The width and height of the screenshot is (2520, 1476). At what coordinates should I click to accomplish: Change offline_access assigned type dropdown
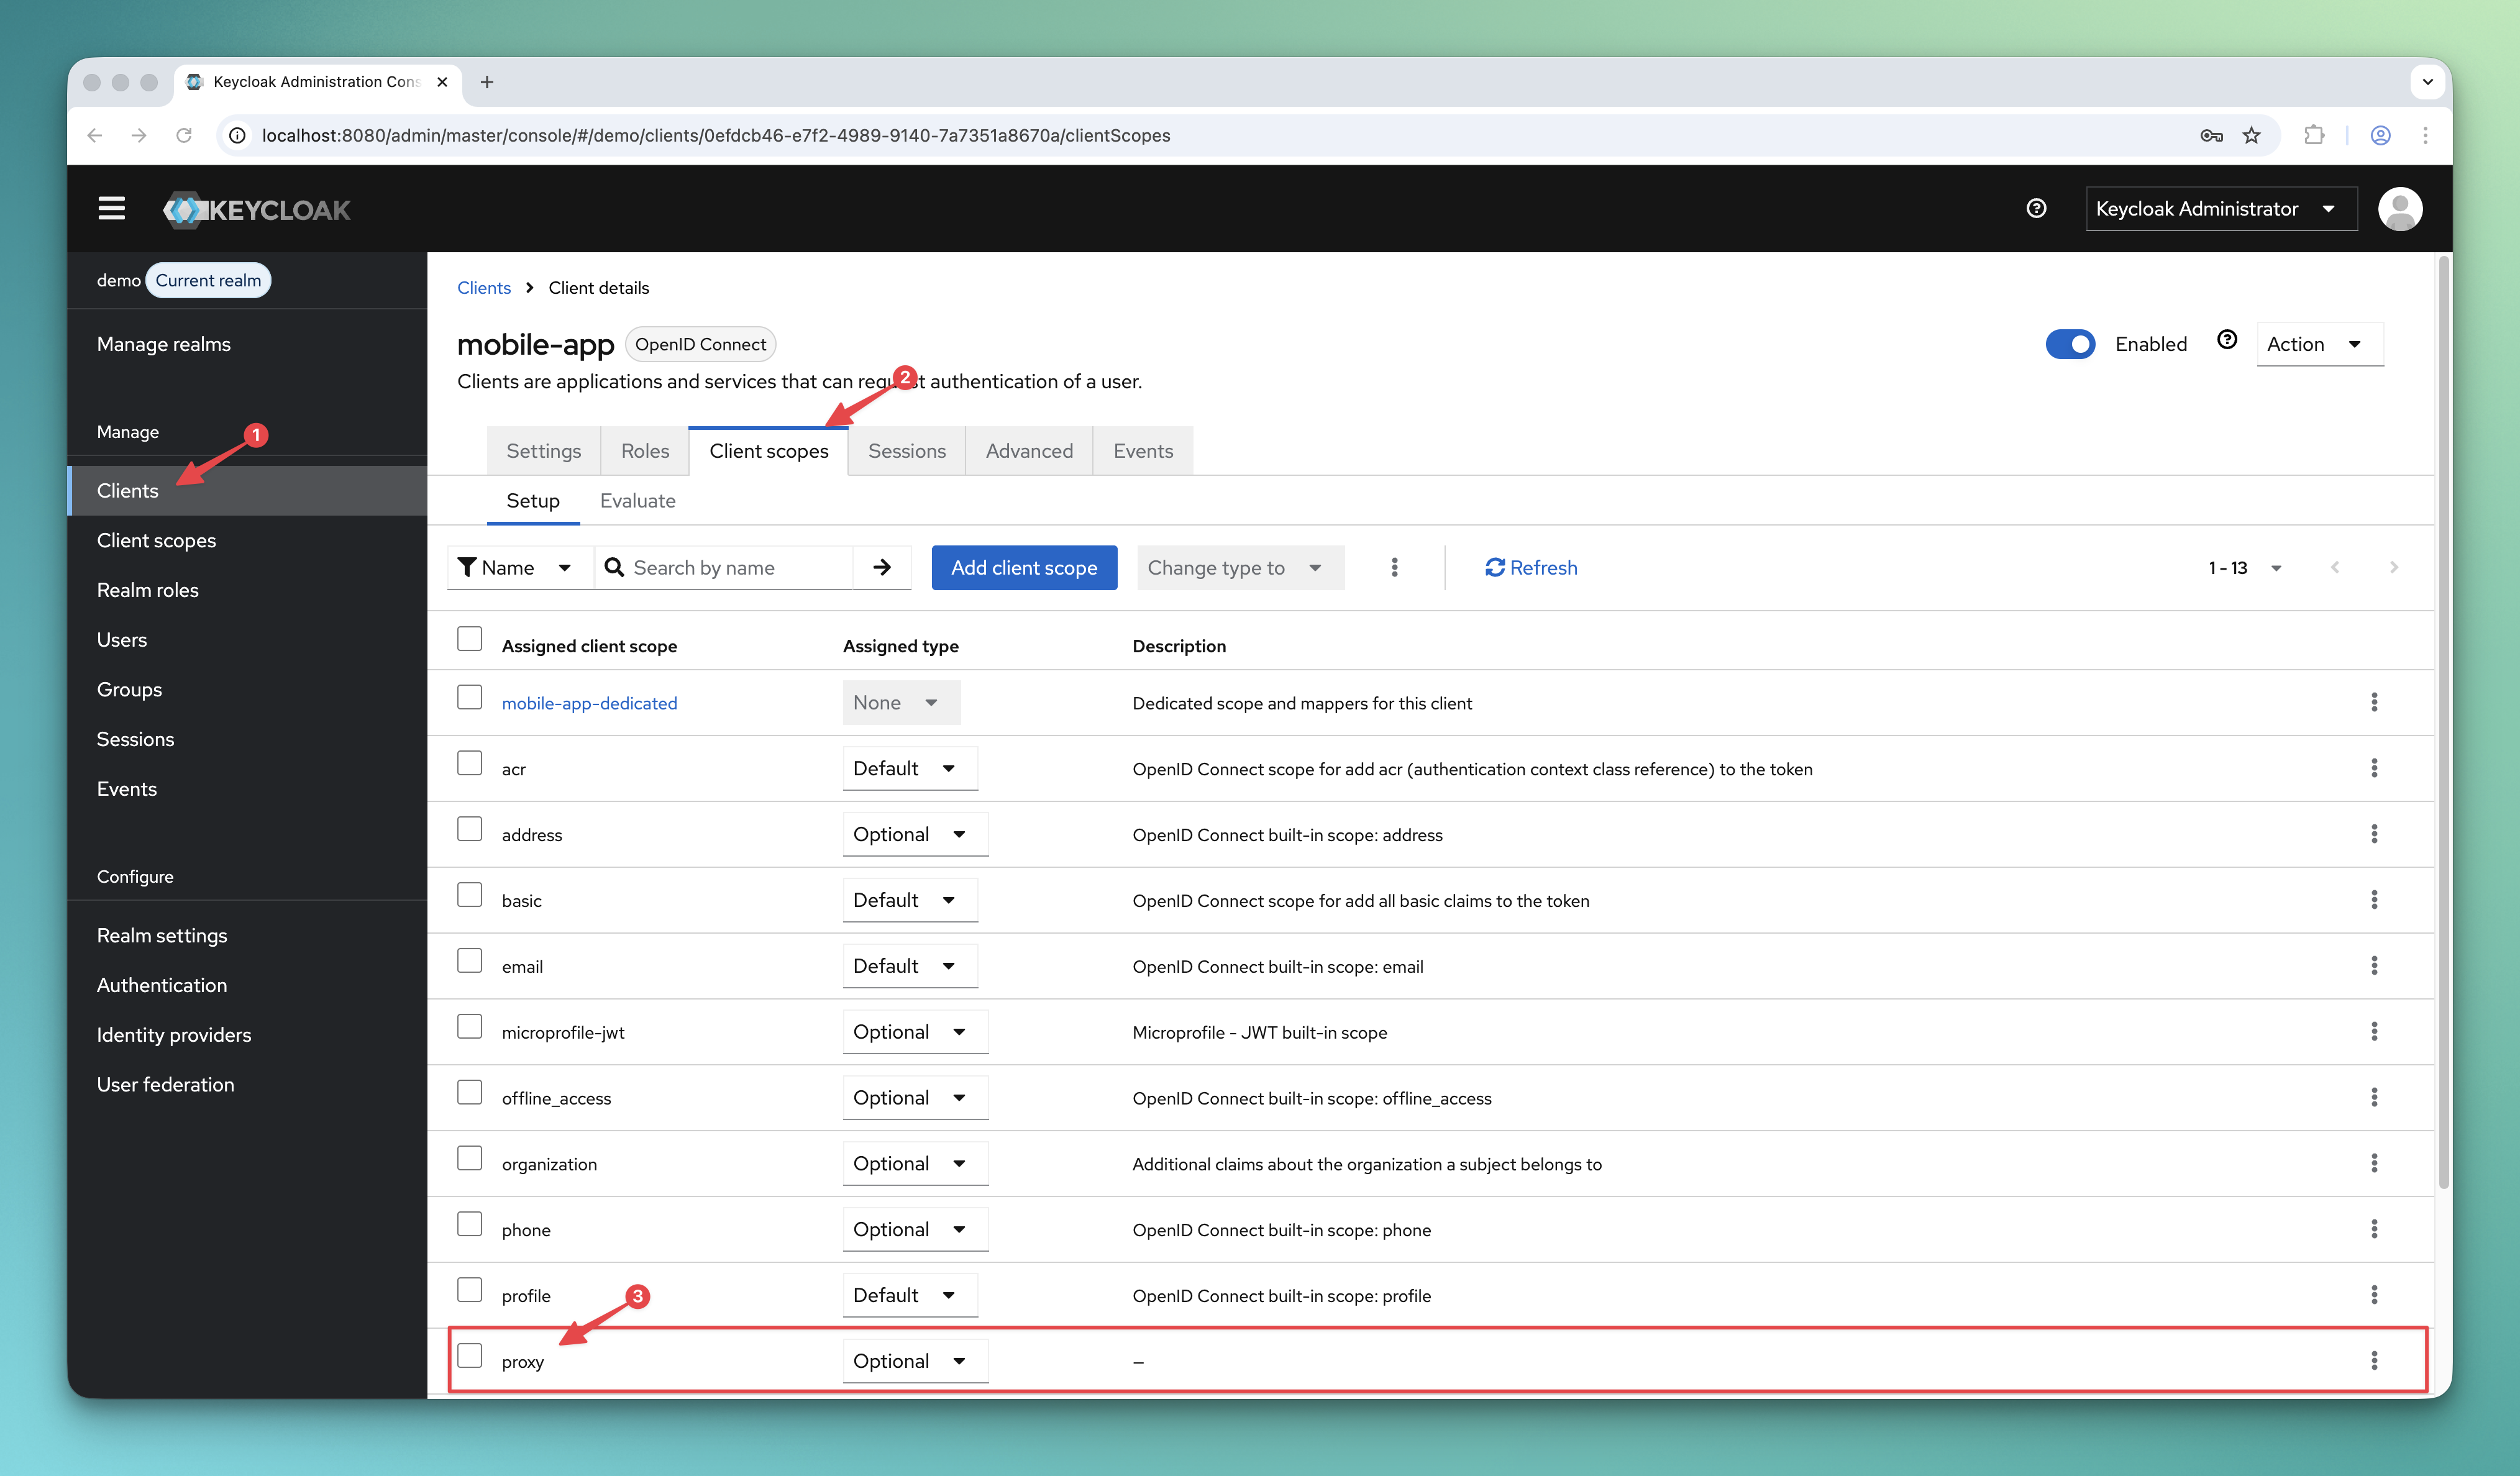[915, 1097]
